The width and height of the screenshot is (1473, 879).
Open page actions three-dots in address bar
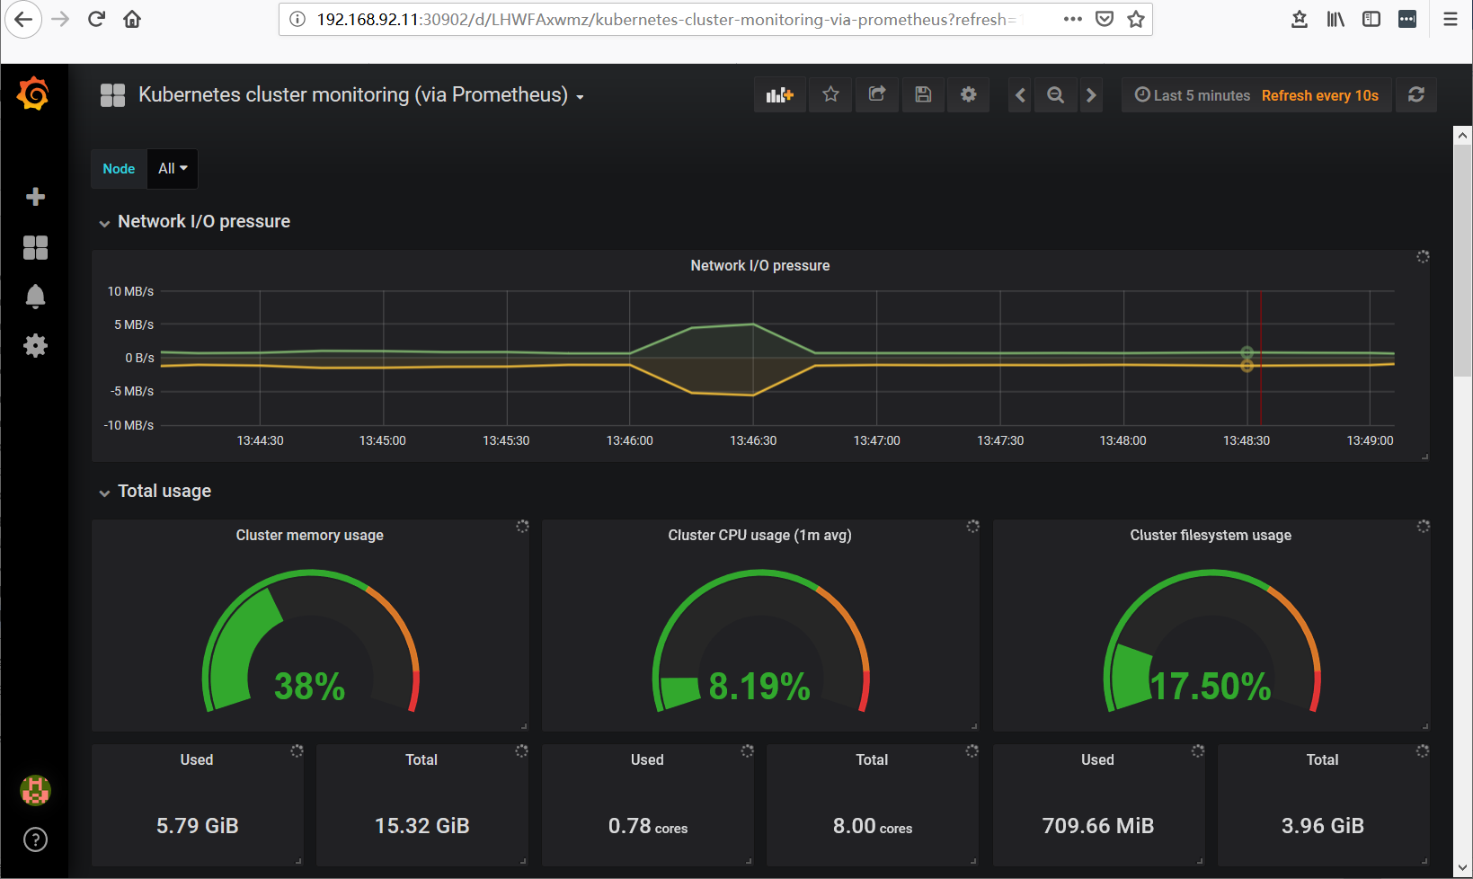coord(1073,19)
